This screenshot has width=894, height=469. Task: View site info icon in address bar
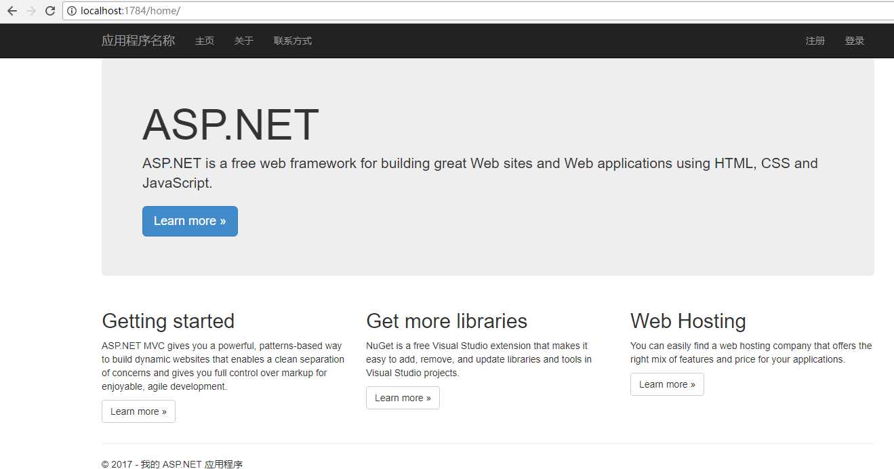click(x=72, y=11)
